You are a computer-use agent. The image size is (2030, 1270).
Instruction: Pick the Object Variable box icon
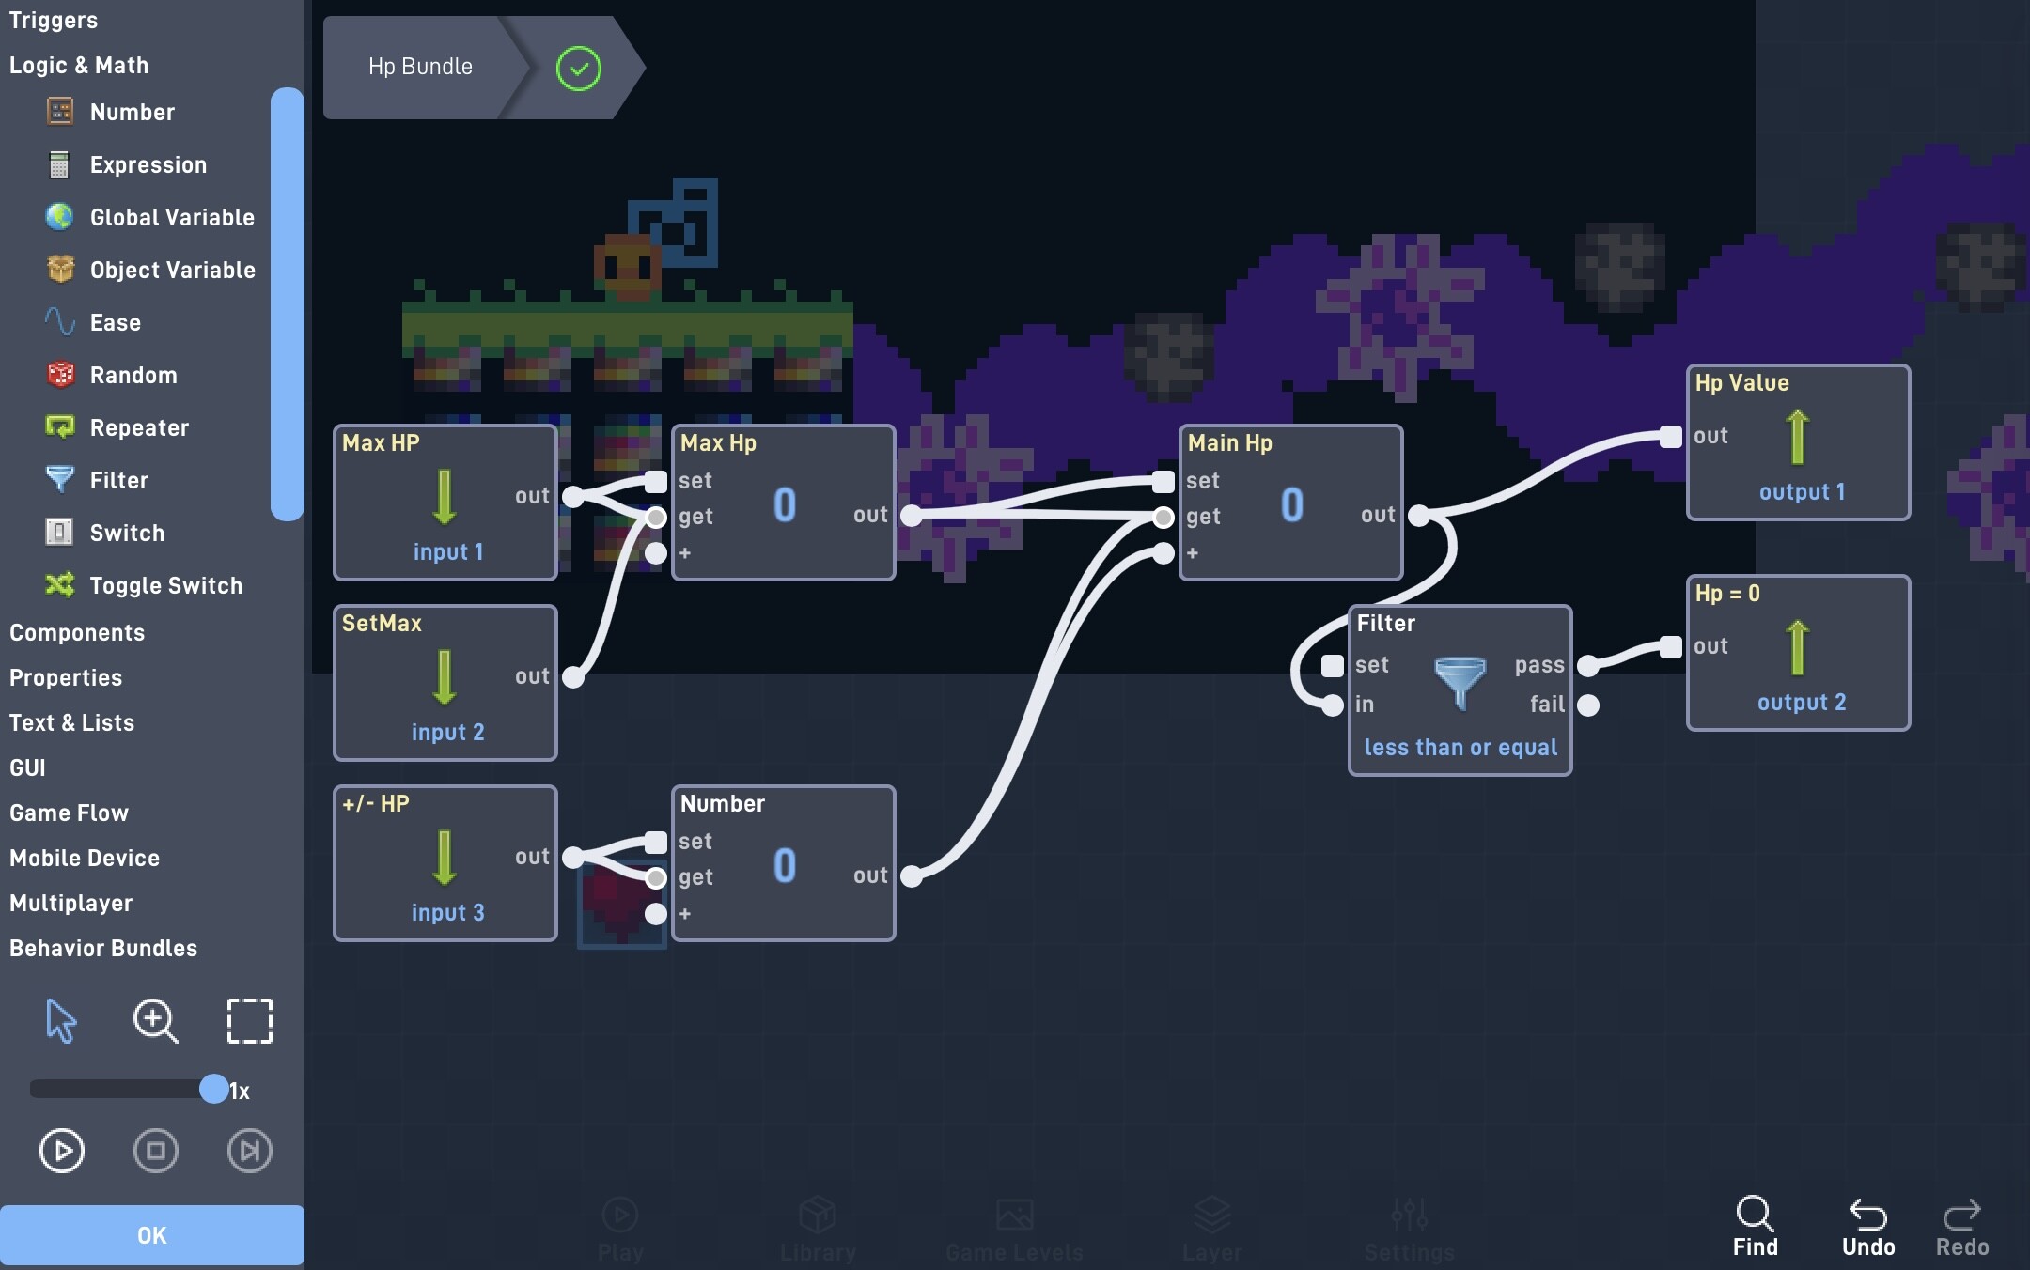pyautogui.click(x=60, y=270)
